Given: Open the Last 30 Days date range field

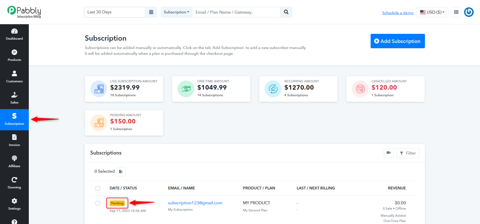Looking at the screenshot, I should (x=115, y=12).
